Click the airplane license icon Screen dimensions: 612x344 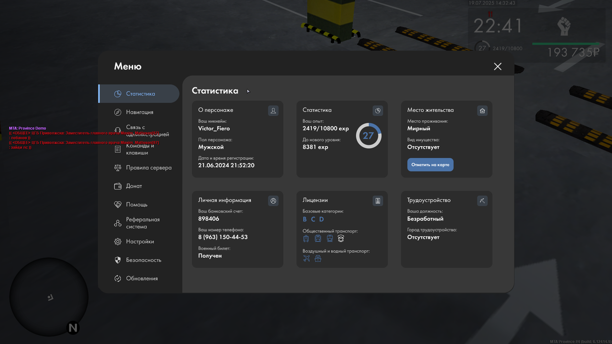(x=306, y=258)
